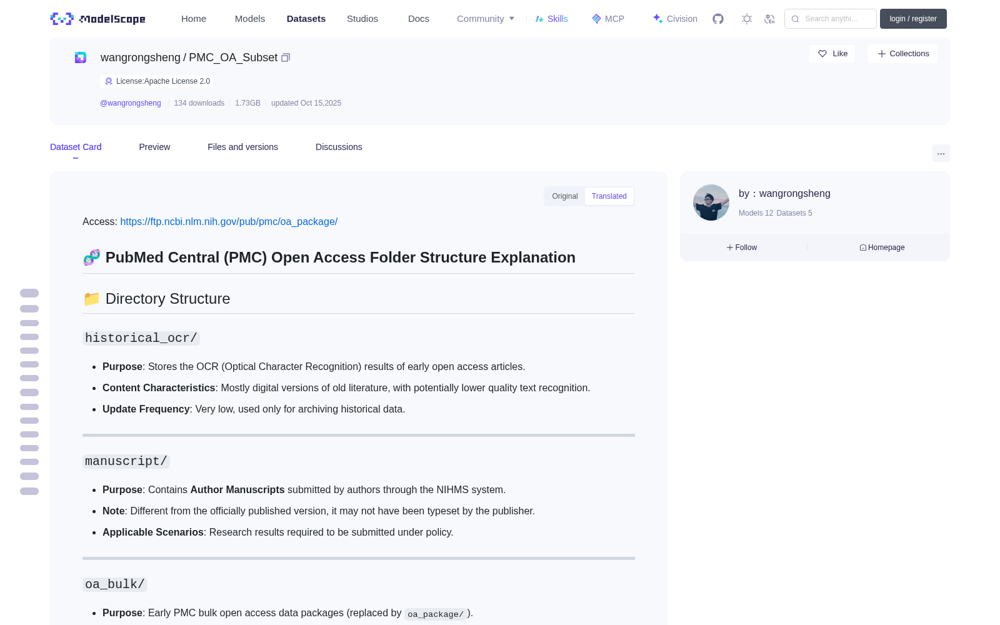Click the search magnifier icon
Viewport: 1000px width, 625px height.
pos(795,19)
